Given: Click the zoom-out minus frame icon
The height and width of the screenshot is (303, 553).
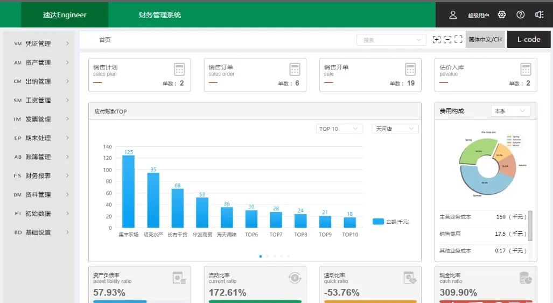Looking at the screenshot, I should (x=447, y=40).
